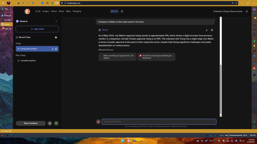
Task: Start a New Chat
Action: 37,29
